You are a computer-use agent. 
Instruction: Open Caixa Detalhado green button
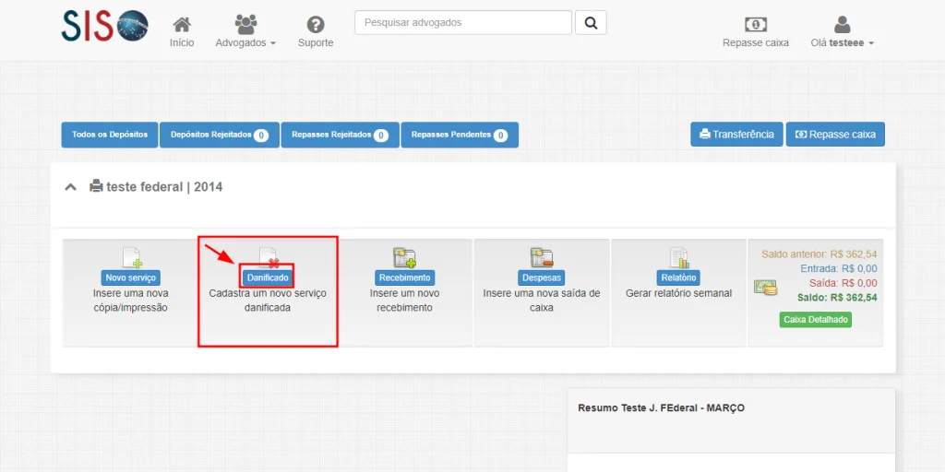(816, 320)
